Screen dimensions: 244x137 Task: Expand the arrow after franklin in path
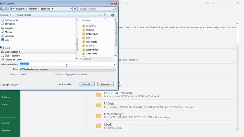tap(39, 9)
